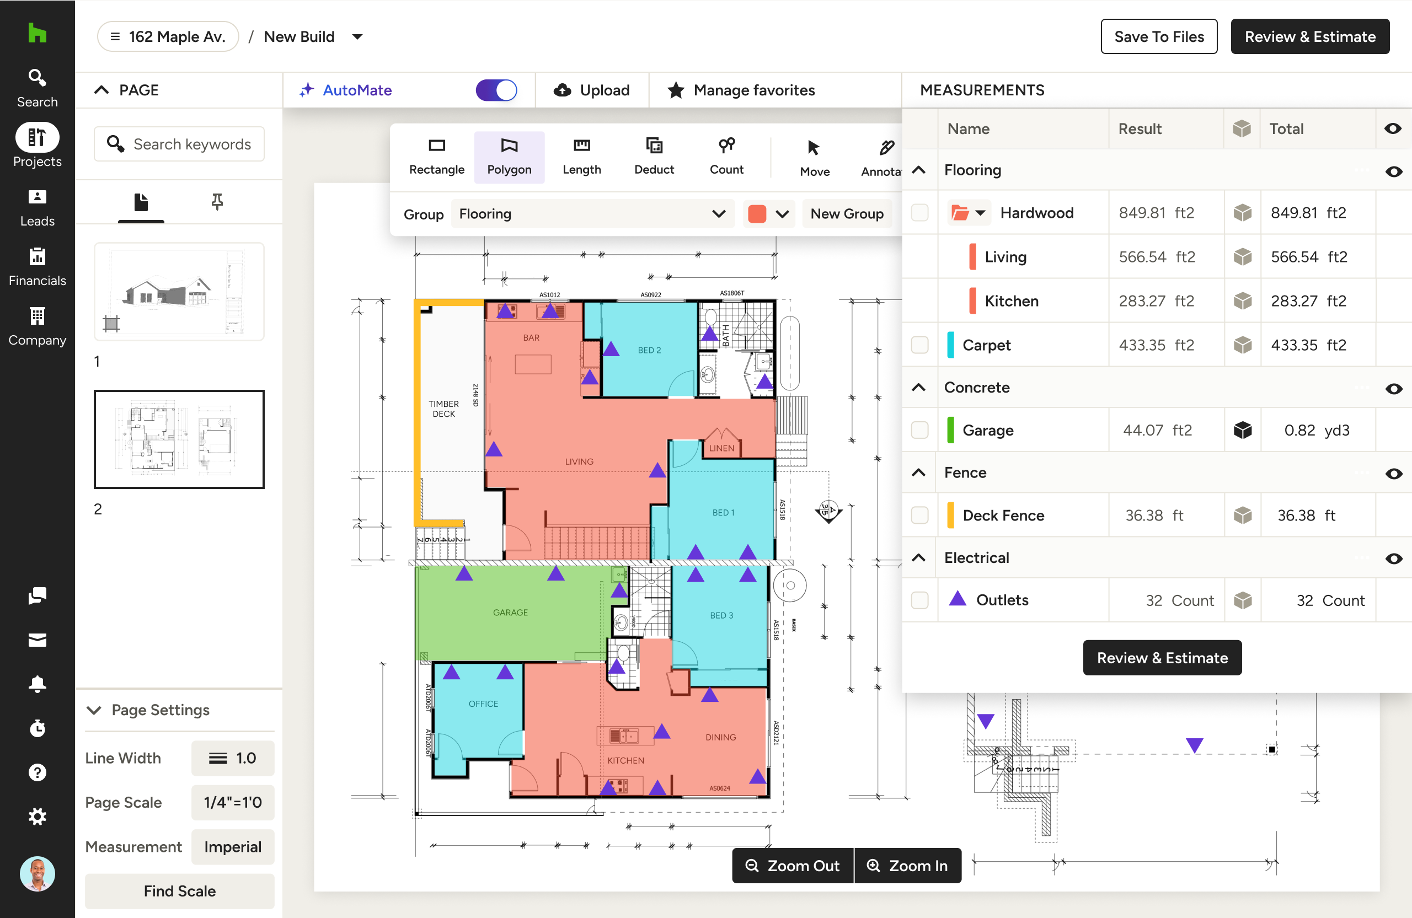
Task: Select the Move cursor tool
Action: click(x=814, y=158)
